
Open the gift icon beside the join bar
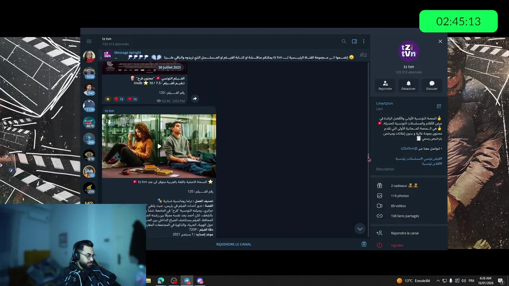coord(364,244)
